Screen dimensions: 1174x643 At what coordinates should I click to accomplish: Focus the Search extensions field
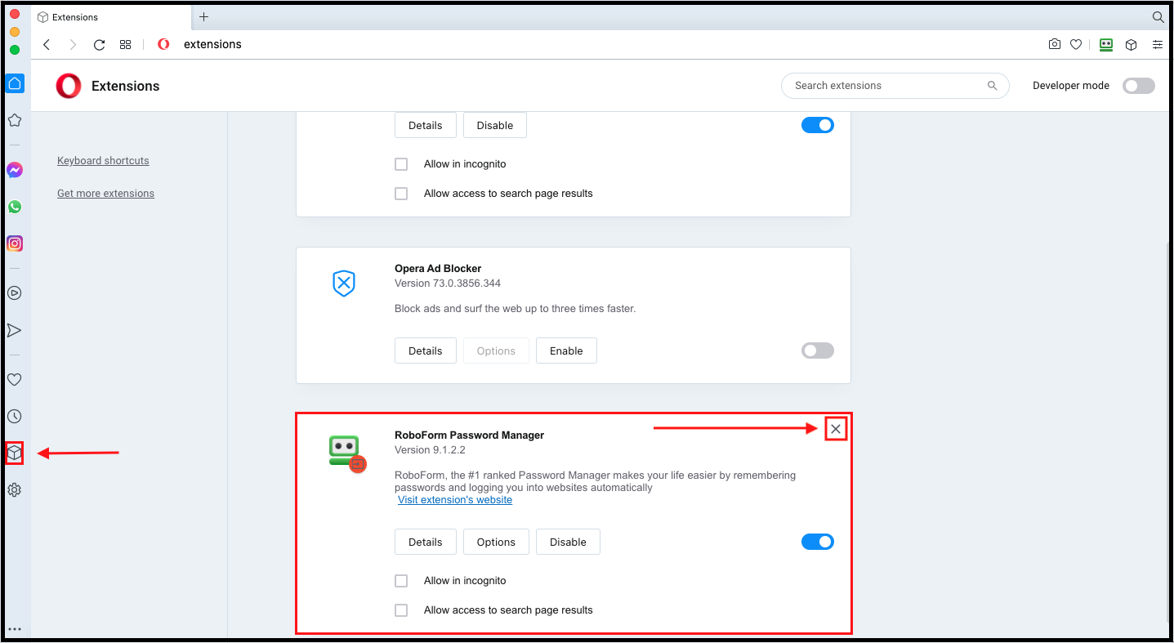tap(895, 86)
